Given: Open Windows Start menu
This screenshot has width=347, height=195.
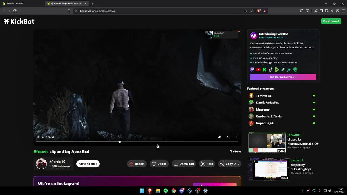Looking at the screenshot, I should click(x=142, y=191).
